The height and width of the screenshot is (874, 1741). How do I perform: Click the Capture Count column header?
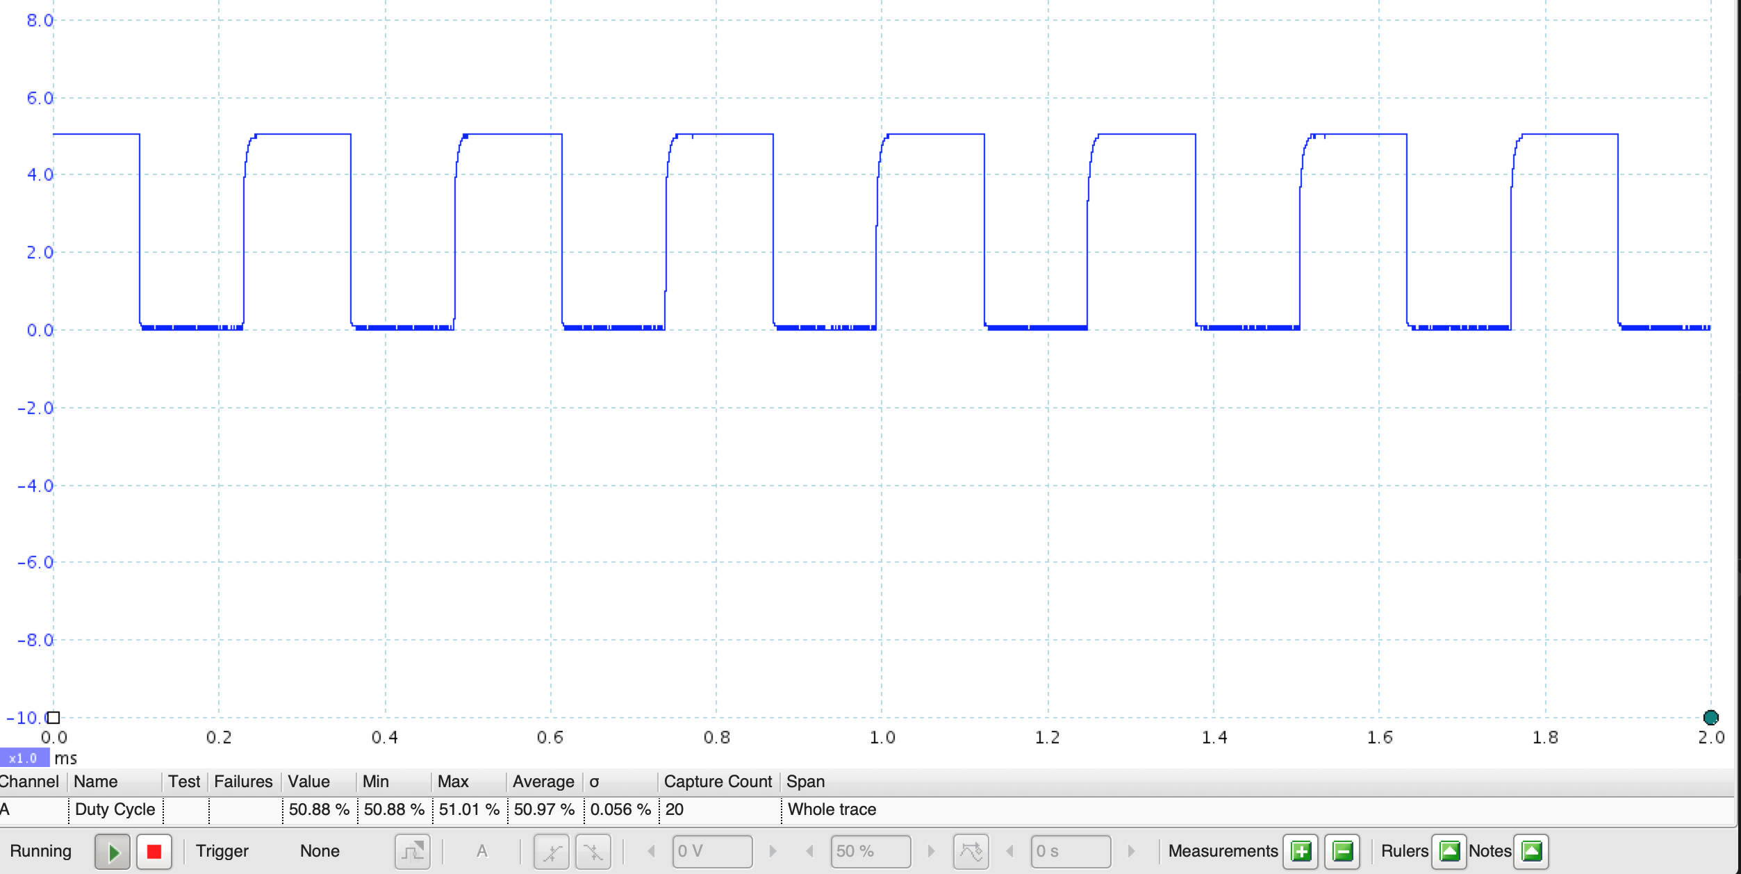point(718,782)
